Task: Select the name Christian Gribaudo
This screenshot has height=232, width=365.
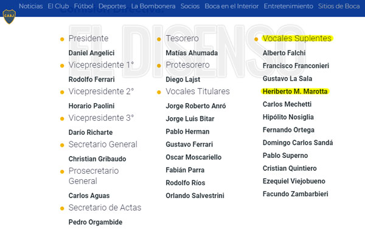Action: (97, 159)
